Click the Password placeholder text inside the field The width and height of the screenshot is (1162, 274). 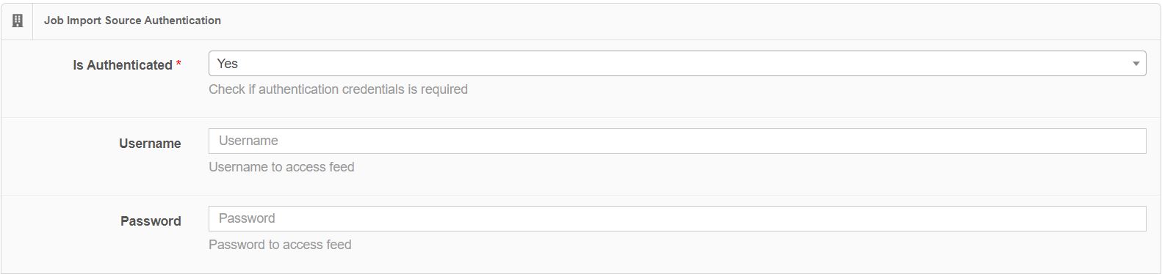247,218
